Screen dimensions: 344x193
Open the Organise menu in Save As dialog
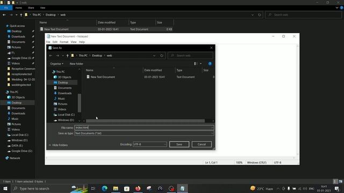pos(56,64)
